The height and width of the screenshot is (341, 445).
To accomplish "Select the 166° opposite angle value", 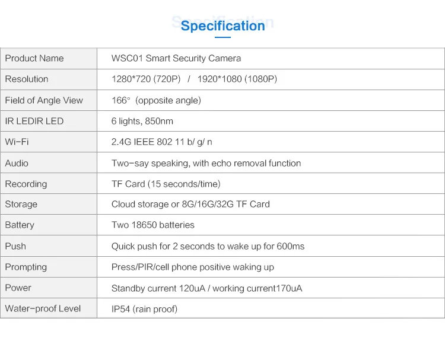I will click(x=156, y=100).
